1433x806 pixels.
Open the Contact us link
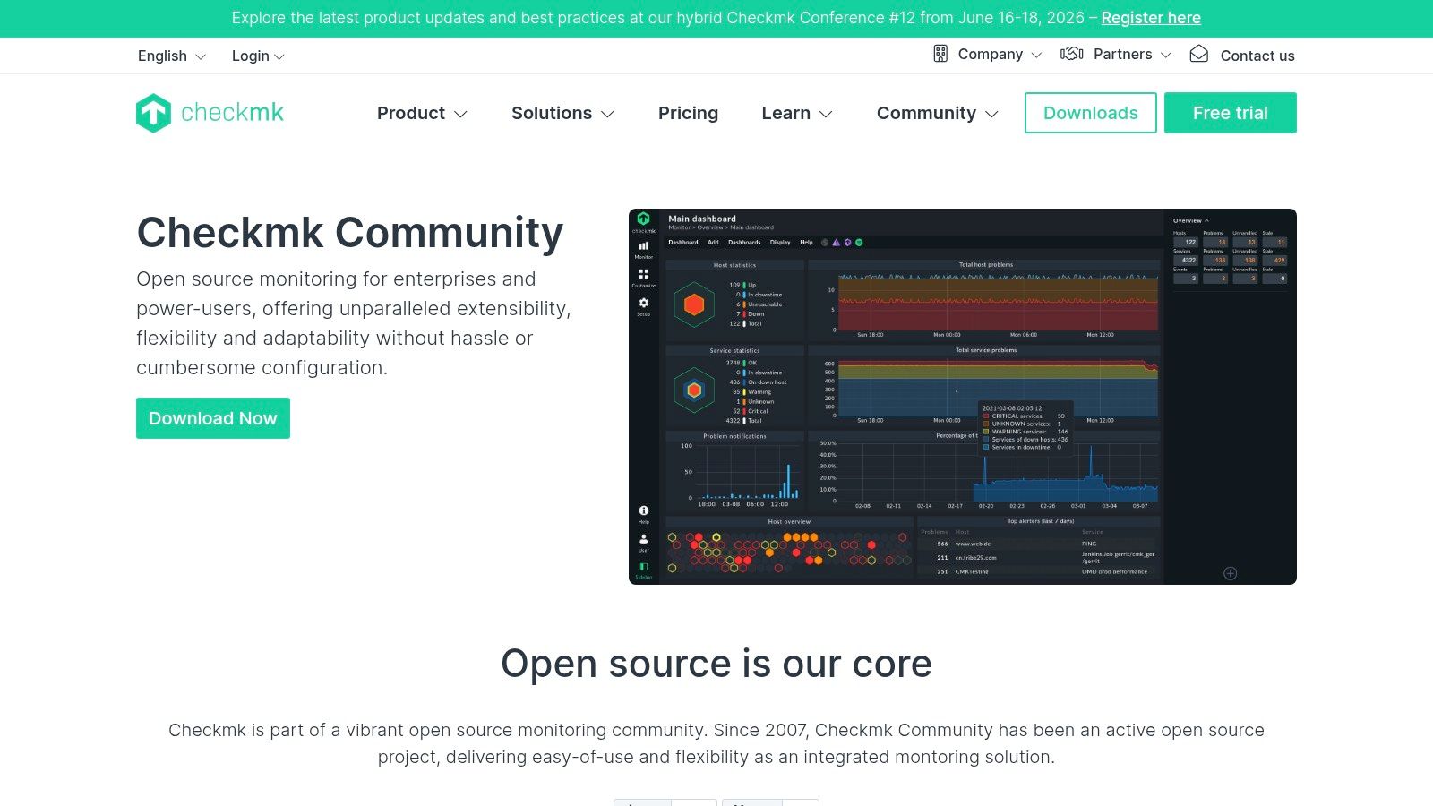point(1257,56)
